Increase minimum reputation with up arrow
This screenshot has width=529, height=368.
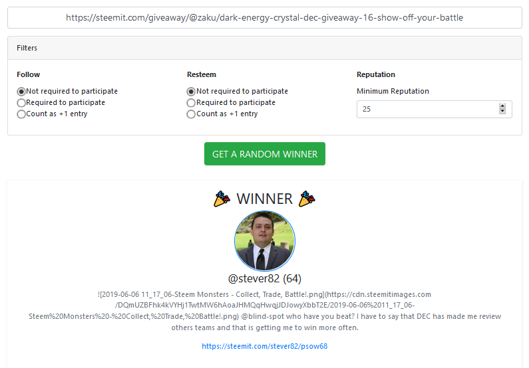[502, 106]
